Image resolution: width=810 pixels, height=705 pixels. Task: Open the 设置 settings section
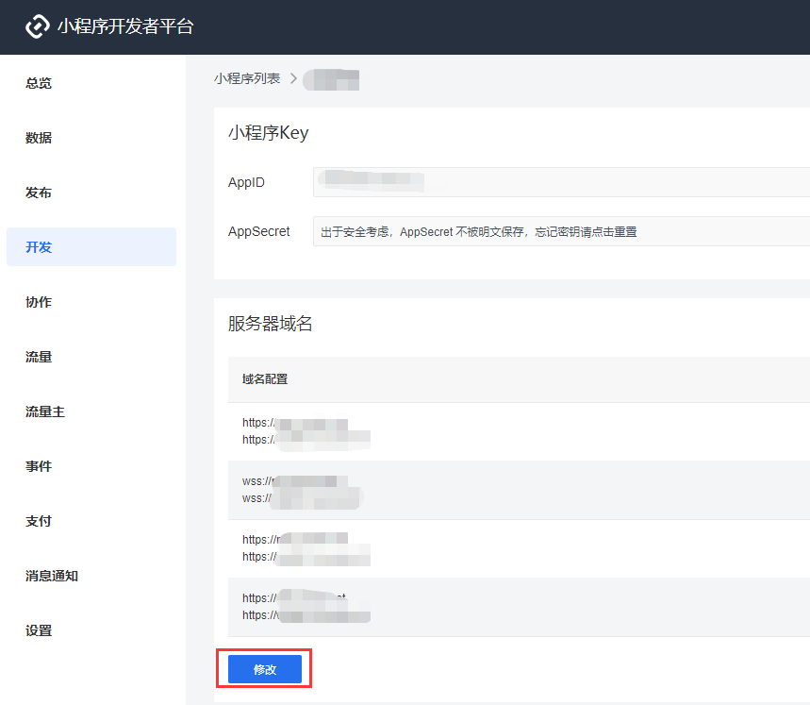[39, 631]
